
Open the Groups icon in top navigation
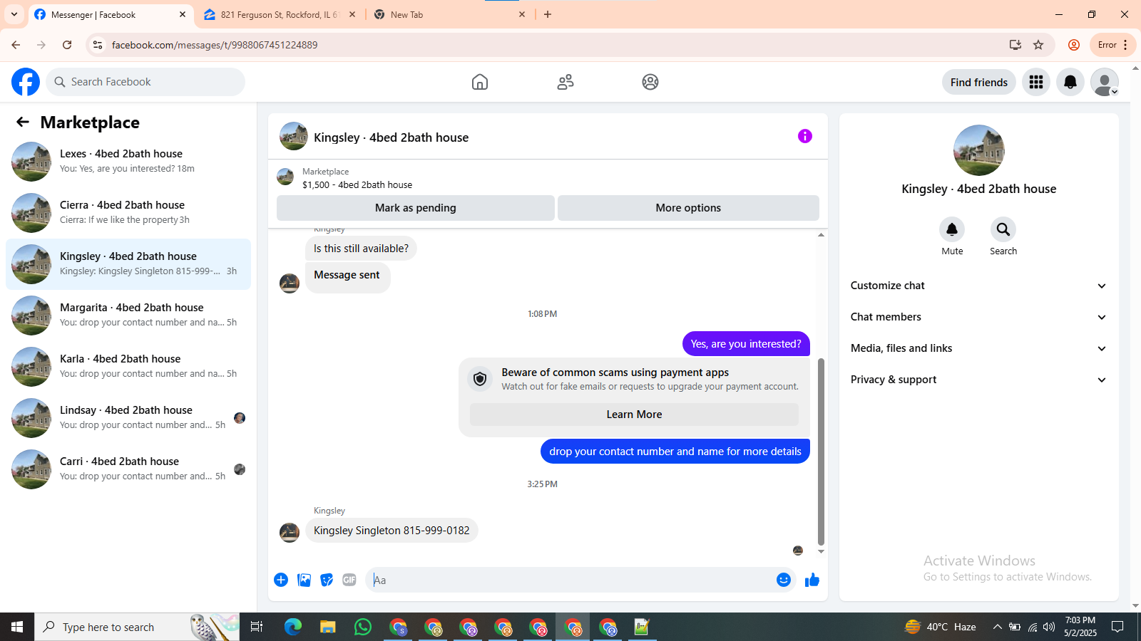650,82
